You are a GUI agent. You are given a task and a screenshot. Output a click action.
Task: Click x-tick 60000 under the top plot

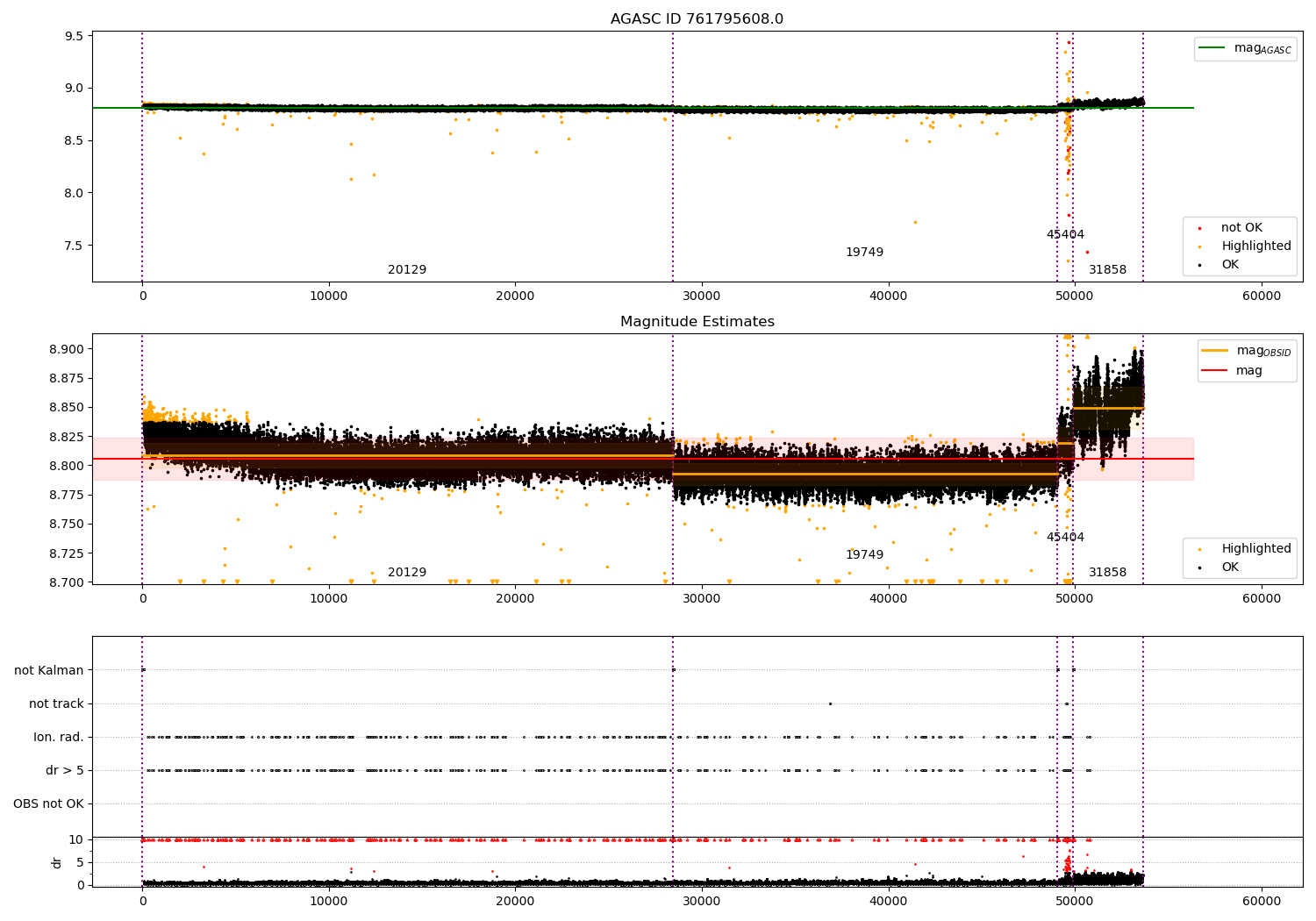1261,296
